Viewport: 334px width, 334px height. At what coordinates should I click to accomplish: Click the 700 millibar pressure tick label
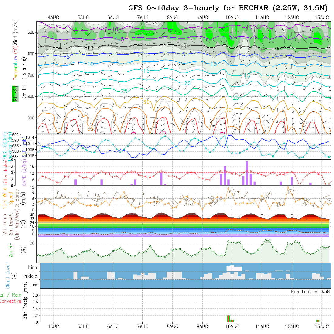[x=31, y=75]
